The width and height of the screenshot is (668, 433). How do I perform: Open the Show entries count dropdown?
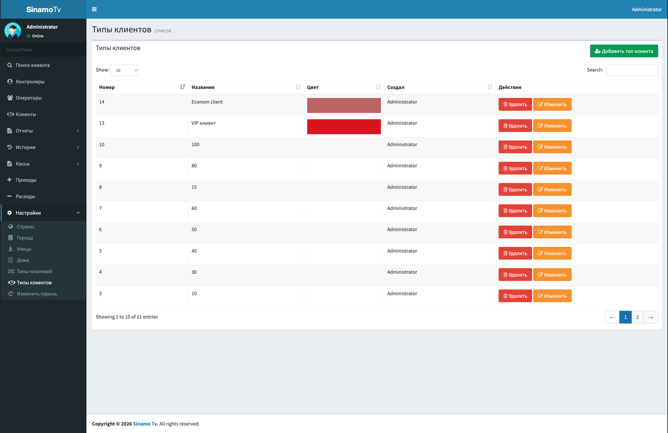click(x=124, y=70)
